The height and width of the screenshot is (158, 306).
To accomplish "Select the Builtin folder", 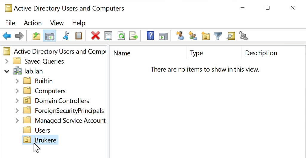I will pos(44,81).
